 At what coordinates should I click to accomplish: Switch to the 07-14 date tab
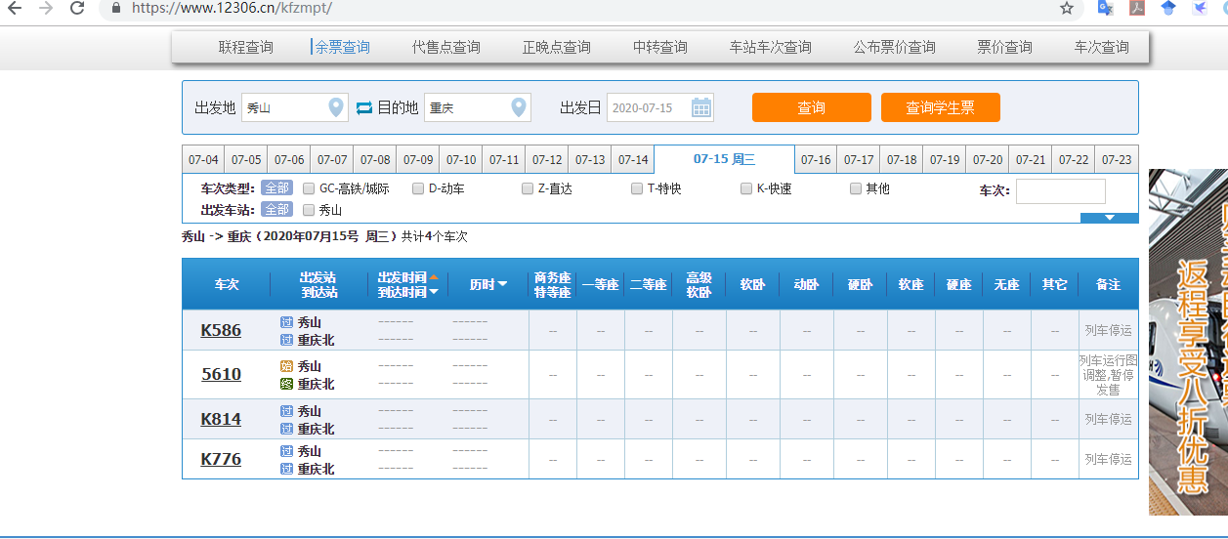tap(633, 160)
